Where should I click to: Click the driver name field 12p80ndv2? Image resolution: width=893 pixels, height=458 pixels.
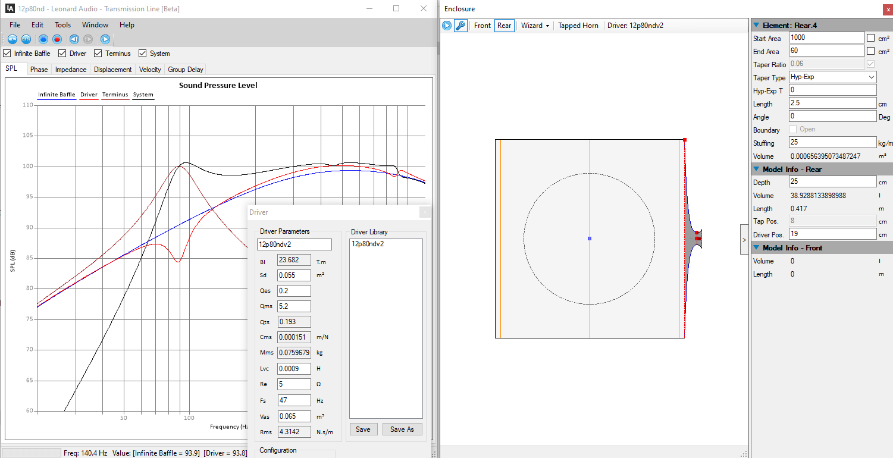tap(294, 244)
